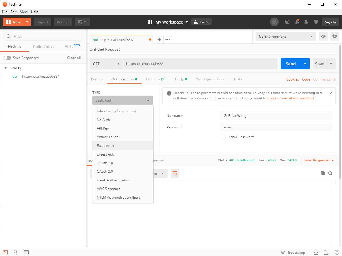Viewport: 342px width, 256px height.
Task: Open the Params tab
Action: (97, 79)
